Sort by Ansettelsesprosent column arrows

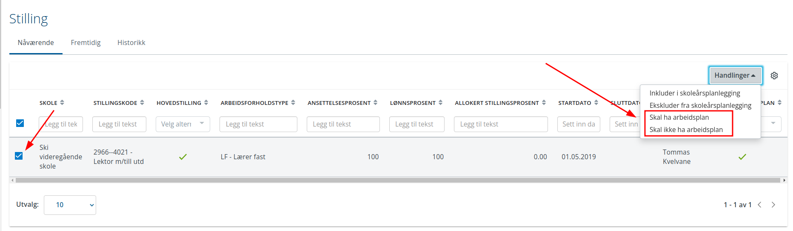coord(375,103)
